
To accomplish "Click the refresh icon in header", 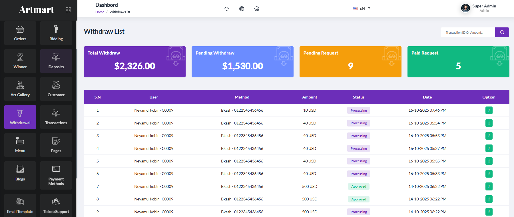I will (226, 9).
